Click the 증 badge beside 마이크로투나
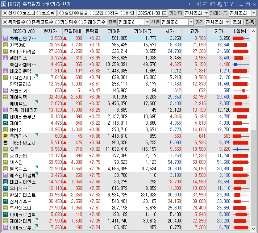 [x=5, y=228]
